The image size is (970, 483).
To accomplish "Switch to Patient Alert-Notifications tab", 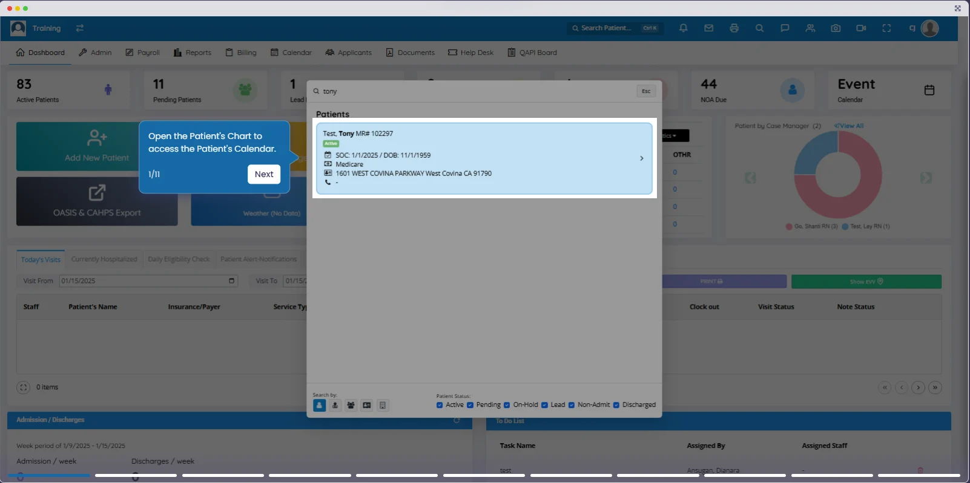I will 259,259.
